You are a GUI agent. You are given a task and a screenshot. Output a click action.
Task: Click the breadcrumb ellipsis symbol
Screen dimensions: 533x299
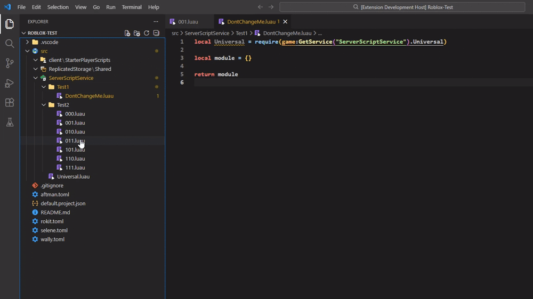(x=320, y=34)
